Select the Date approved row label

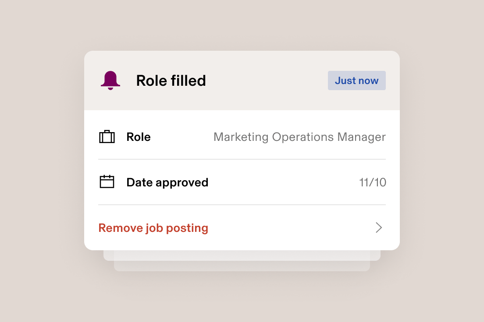(167, 182)
